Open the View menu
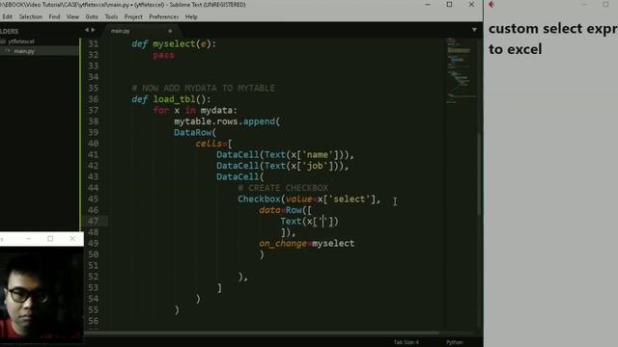 coord(72,17)
